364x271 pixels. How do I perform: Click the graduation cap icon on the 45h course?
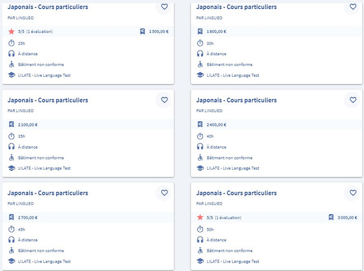(11, 261)
